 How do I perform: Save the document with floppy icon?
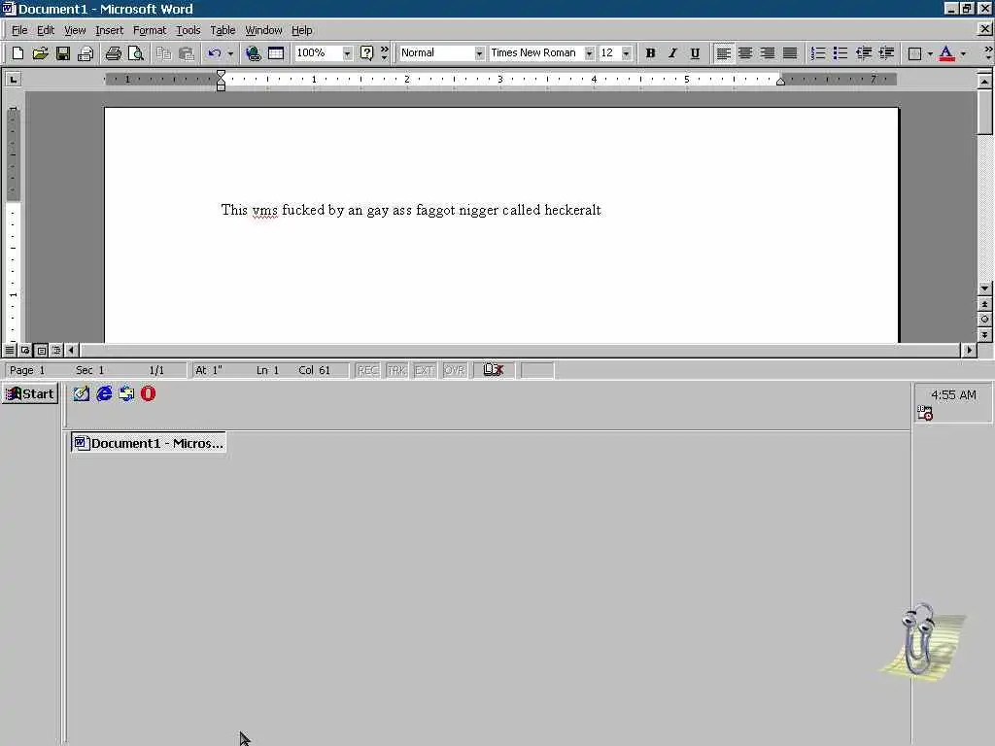click(x=63, y=53)
